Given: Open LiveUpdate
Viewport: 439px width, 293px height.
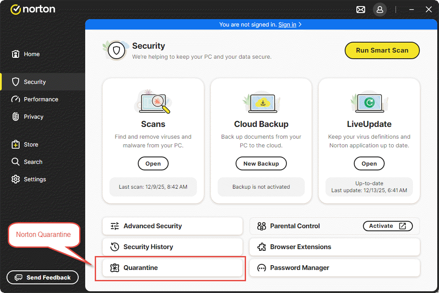Looking at the screenshot, I should (369, 163).
